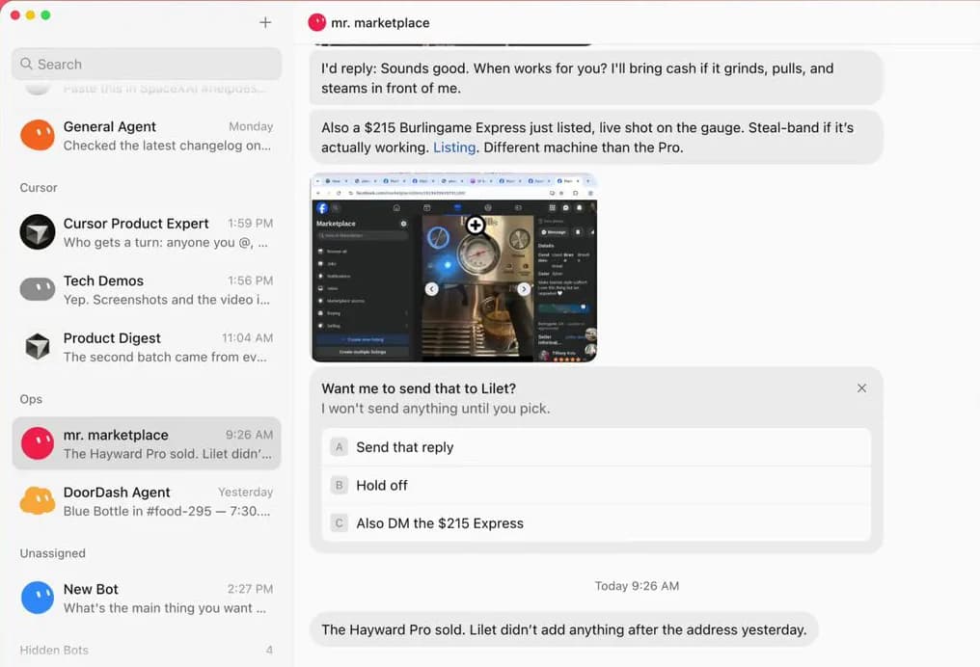Choose option A Send that reply
This screenshot has height=667, width=980.
tap(597, 447)
